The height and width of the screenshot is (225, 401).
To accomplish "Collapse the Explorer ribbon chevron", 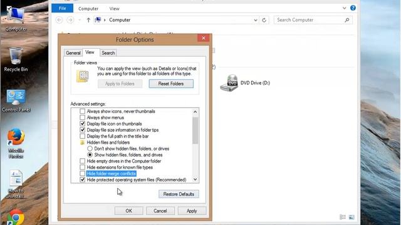I will pyautogui.click(x=344, y=8).
